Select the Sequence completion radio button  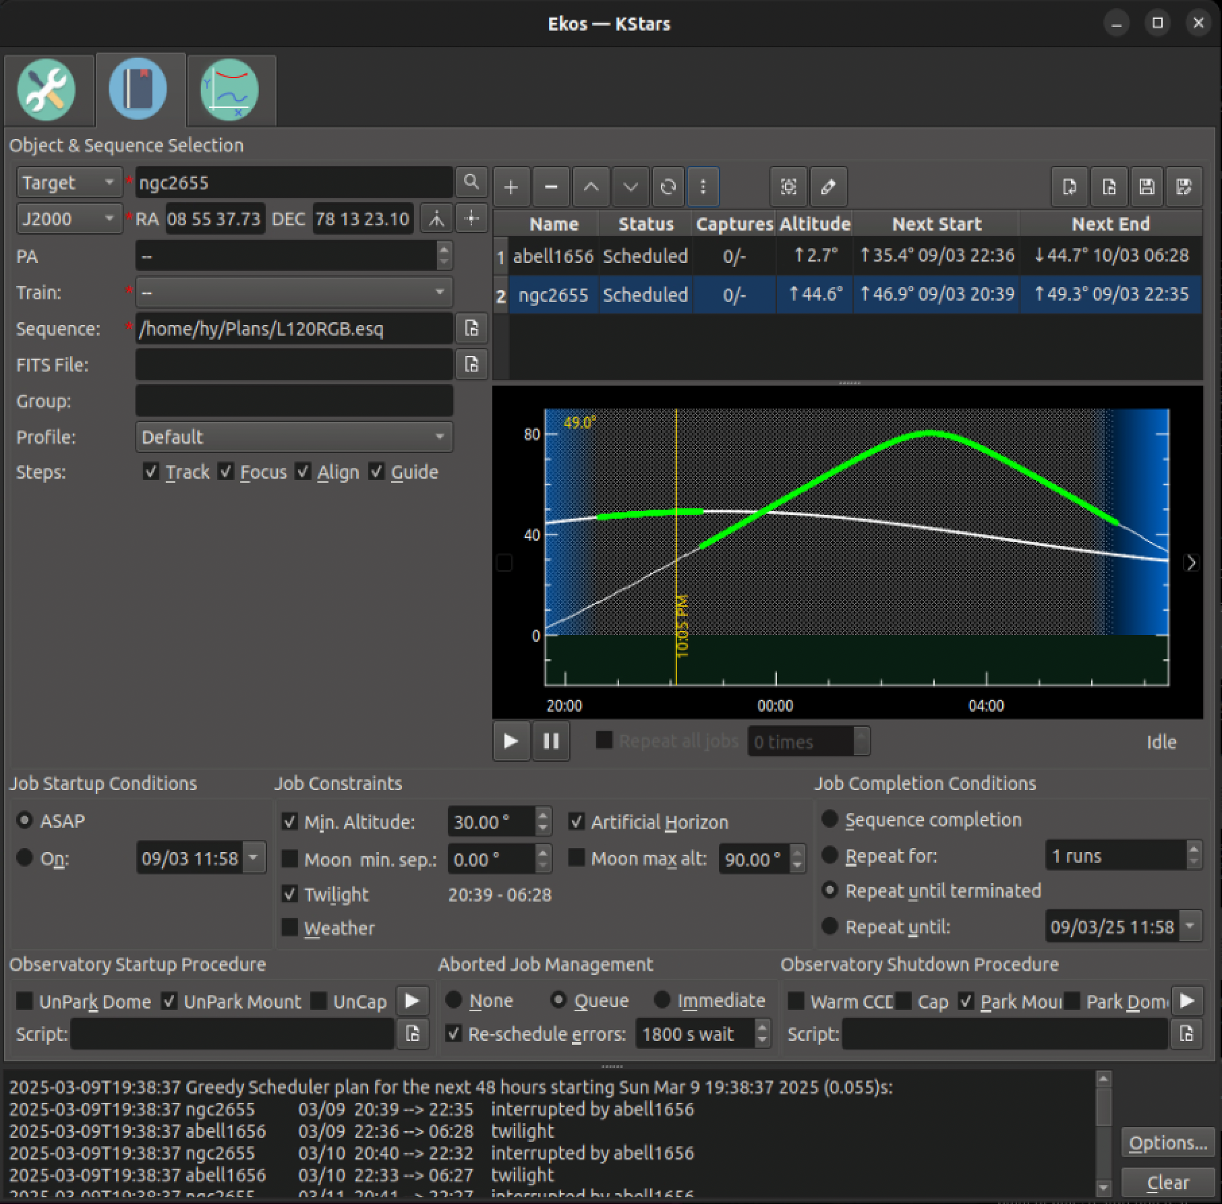[830, 820]
